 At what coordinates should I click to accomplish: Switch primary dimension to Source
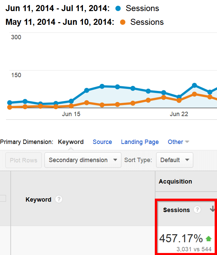(102, 142)
